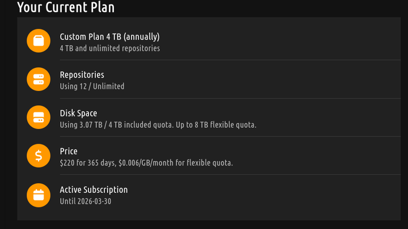The width and height of the screenshot is (408, 229).
Task: Click '4 TB and unlimited repositories' description
Action: [x=110, y=49]
